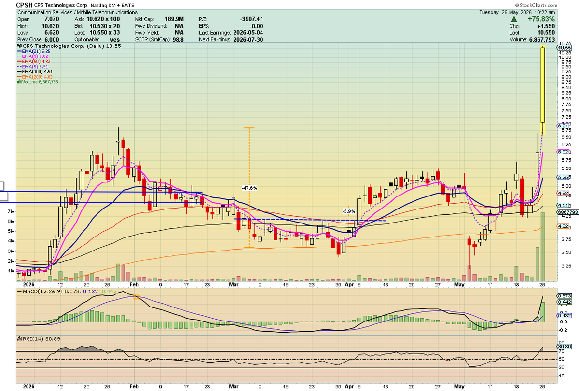Image resolution: width=579 pixels, height=391 pixels.
Task: Click the green volume bars legend icon
Action: (19, 82)
